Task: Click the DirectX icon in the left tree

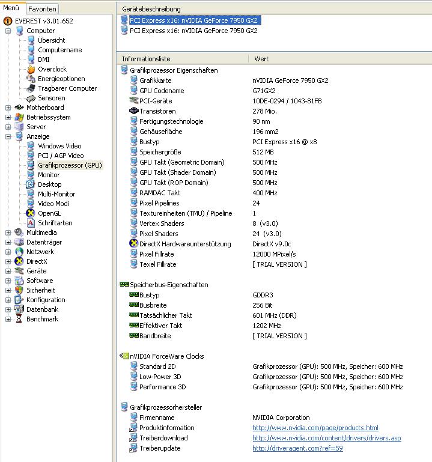Action: pos(19,261)
